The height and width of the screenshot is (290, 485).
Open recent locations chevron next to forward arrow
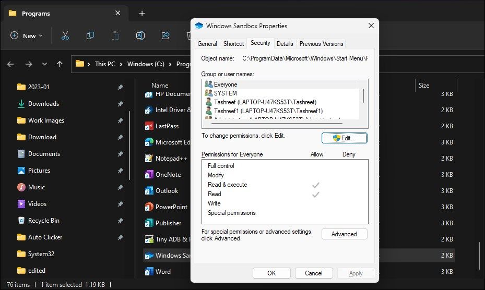pos(44,64)
